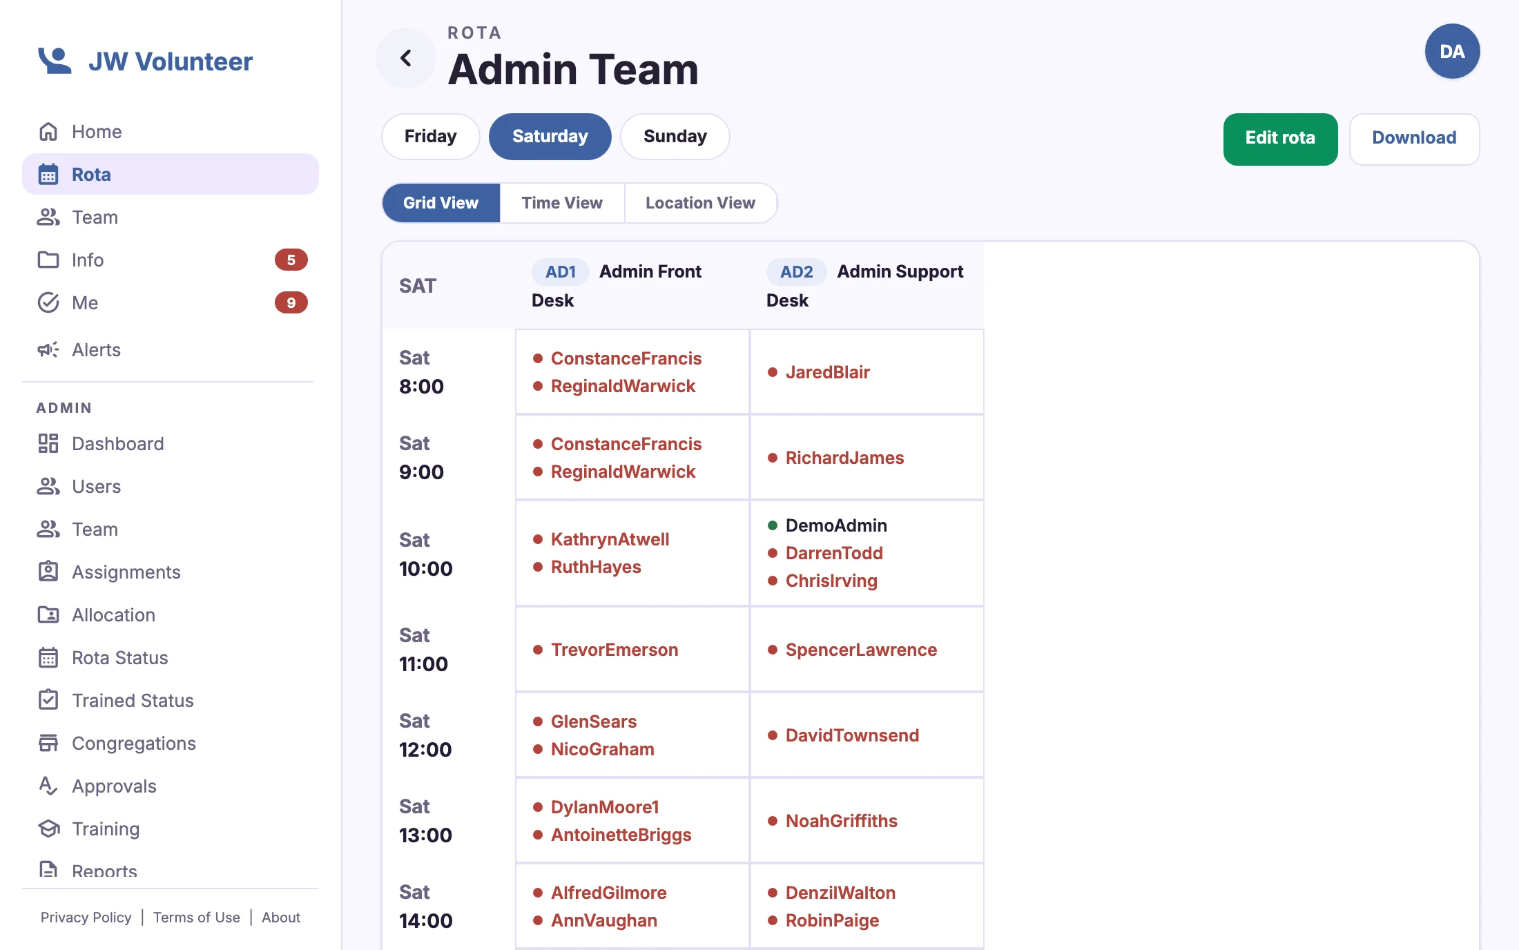Click SpencerLawrence in Admin Support Desk
This screenshot has width=1519, height=950.
(x=861, y=650)
